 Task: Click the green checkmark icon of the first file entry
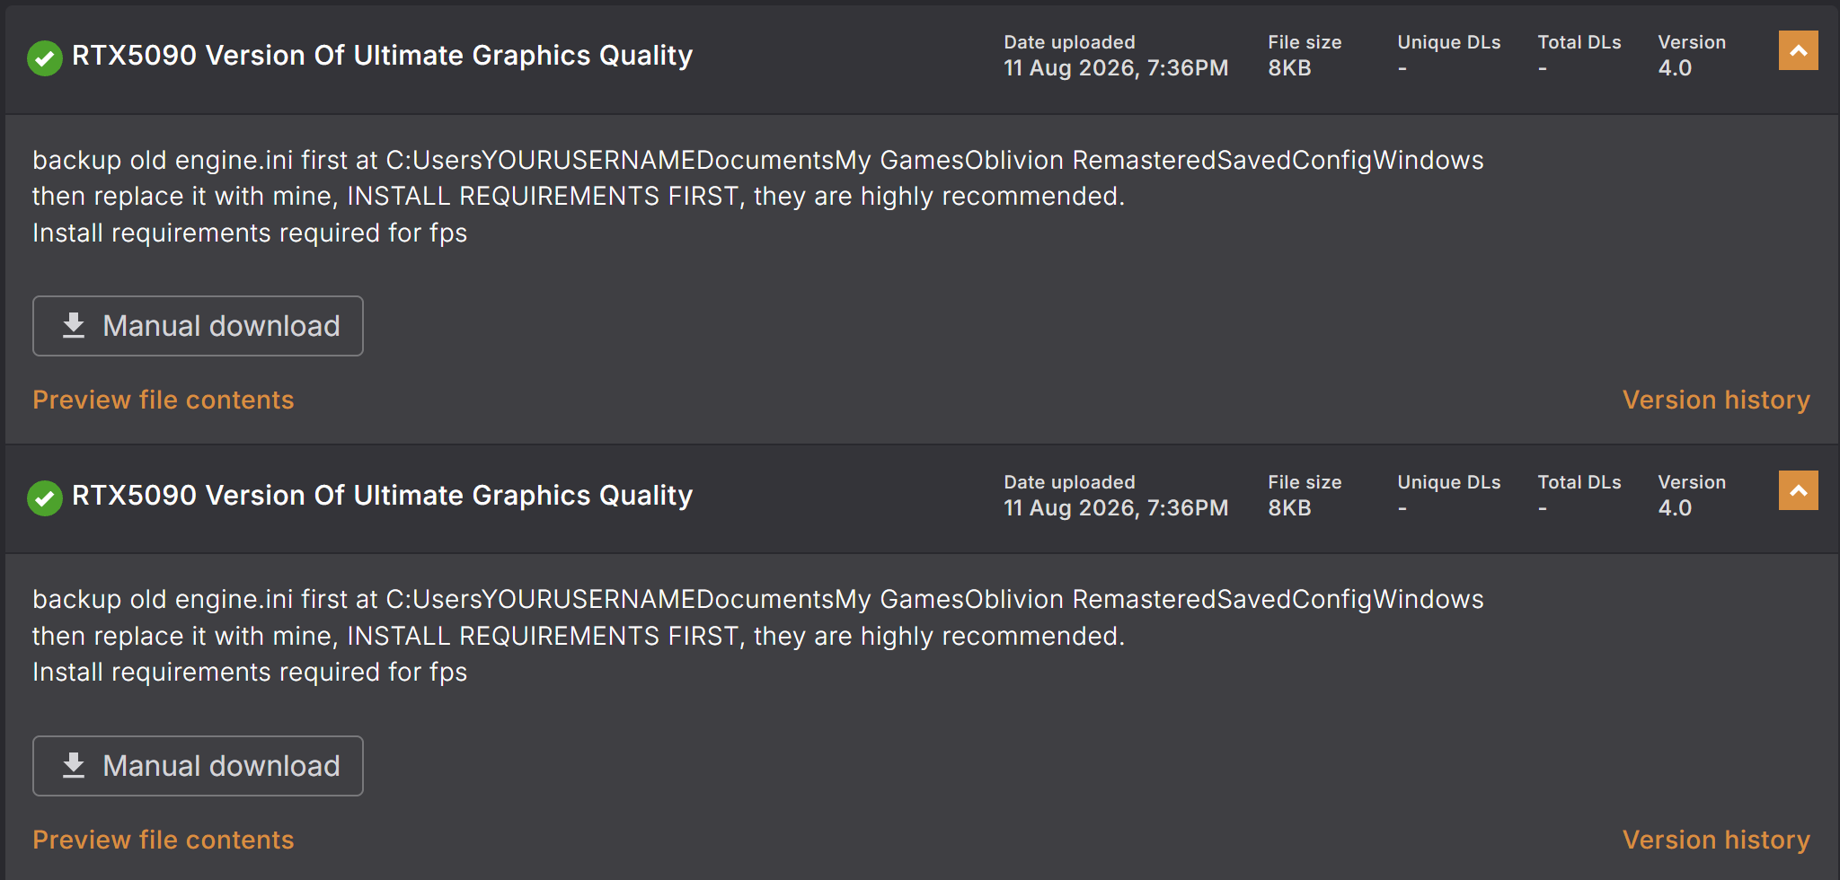click(x=44, y=58)
